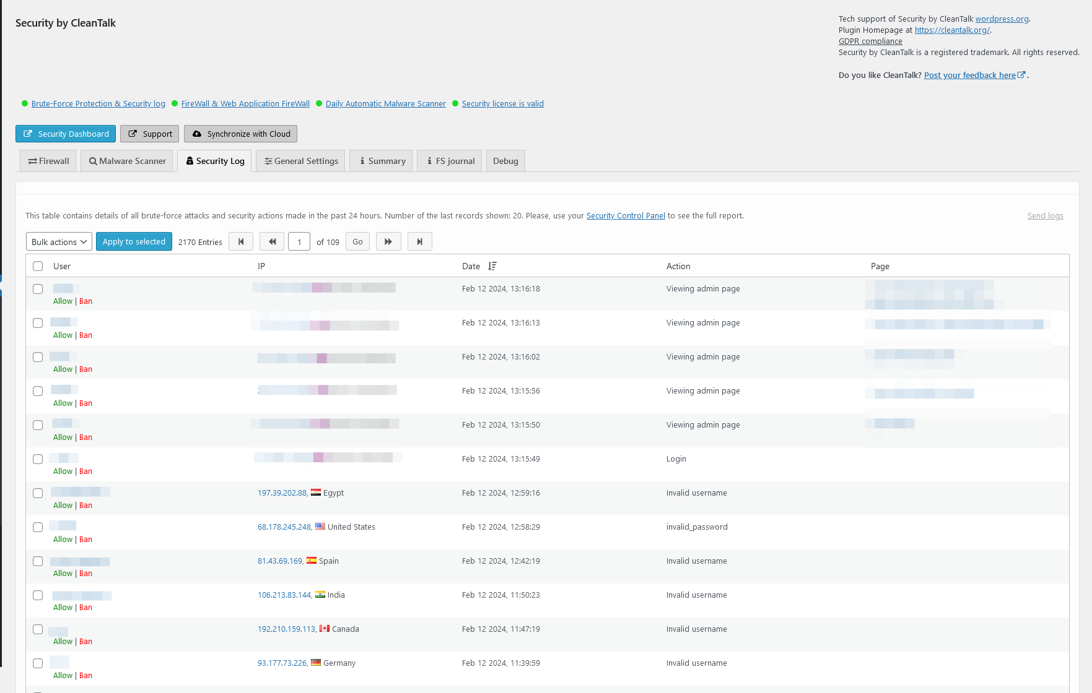The width and height of the screenshot is (1092, 693).
Task: Check the invalid_password row checkbox
Action: tap(38, 527)
